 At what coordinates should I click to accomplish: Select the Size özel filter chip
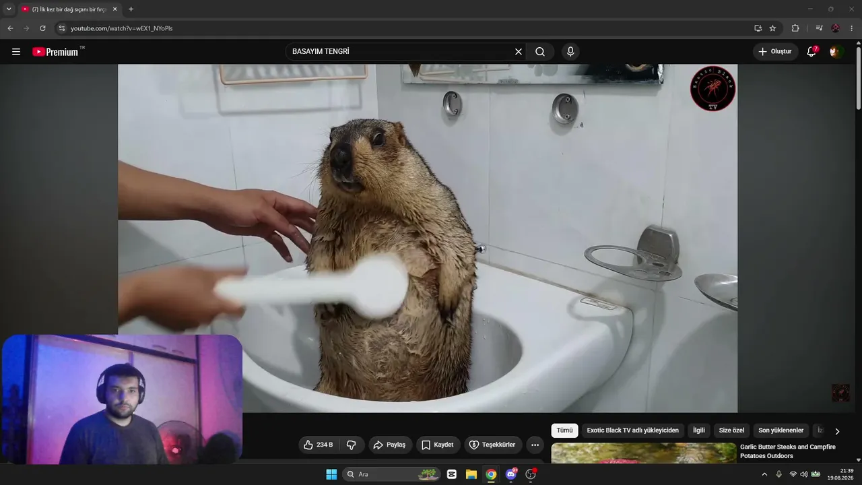click(732, 430)
